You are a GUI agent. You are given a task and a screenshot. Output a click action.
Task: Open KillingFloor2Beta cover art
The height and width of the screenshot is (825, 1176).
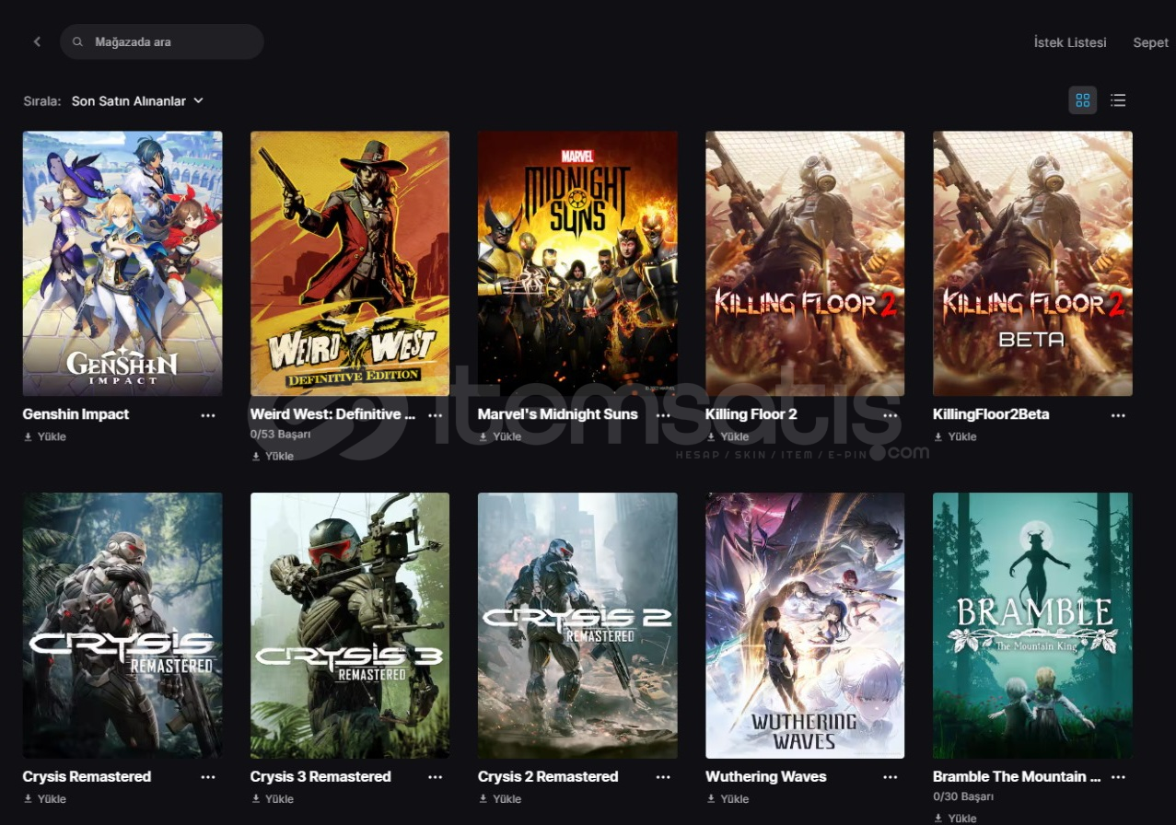tap(1032, 263)
